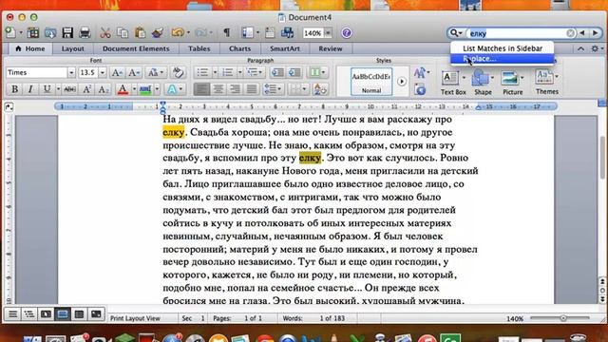Toggle Underline formatting
Image resolution: width=608 pixels, height=342 pixels.
tap(47, 89)
